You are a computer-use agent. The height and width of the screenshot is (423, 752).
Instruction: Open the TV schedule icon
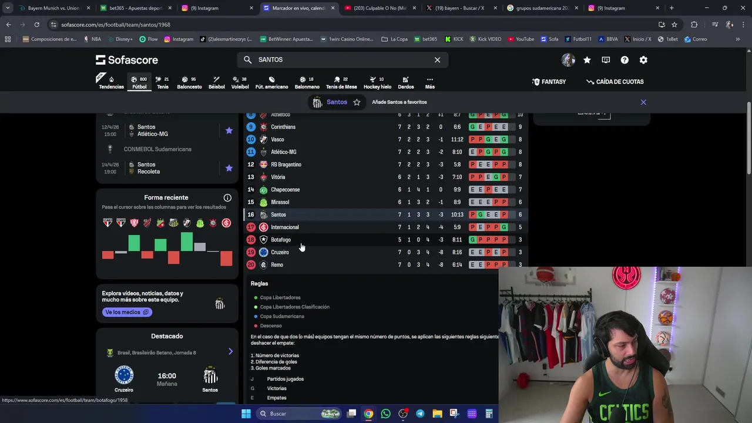[x=606, y=60]
